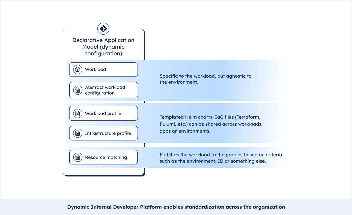Click the 'Matches the workload to the profiles' text
Image resolution: width=352 pixels, height=215 pixels.
pos(221,158)
